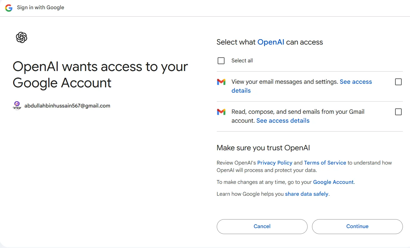Viewport: 410px width, 248px height.
Task: Click OpenAI wants access heading text
Action: coord(100,75)
